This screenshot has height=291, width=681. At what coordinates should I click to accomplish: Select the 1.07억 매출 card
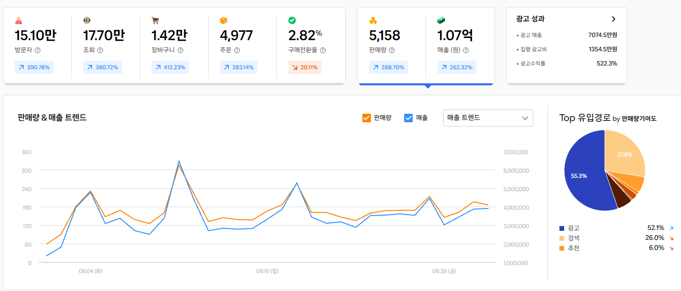[460, 45]
